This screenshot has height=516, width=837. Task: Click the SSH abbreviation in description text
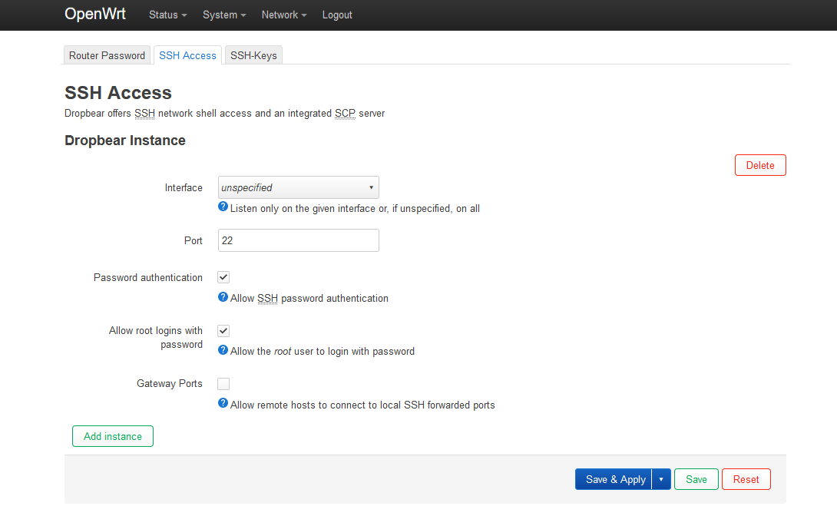click(x=144, y=113)
